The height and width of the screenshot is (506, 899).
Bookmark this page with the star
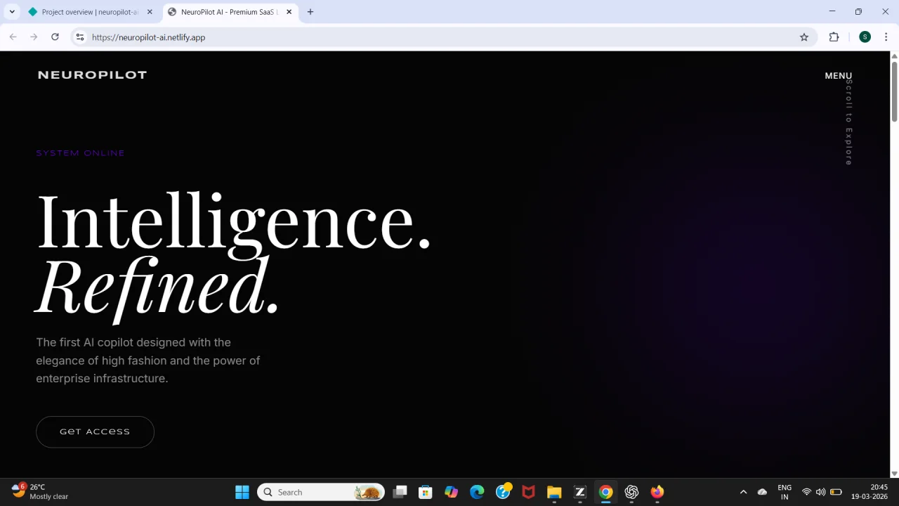click(x=804, y=37)
